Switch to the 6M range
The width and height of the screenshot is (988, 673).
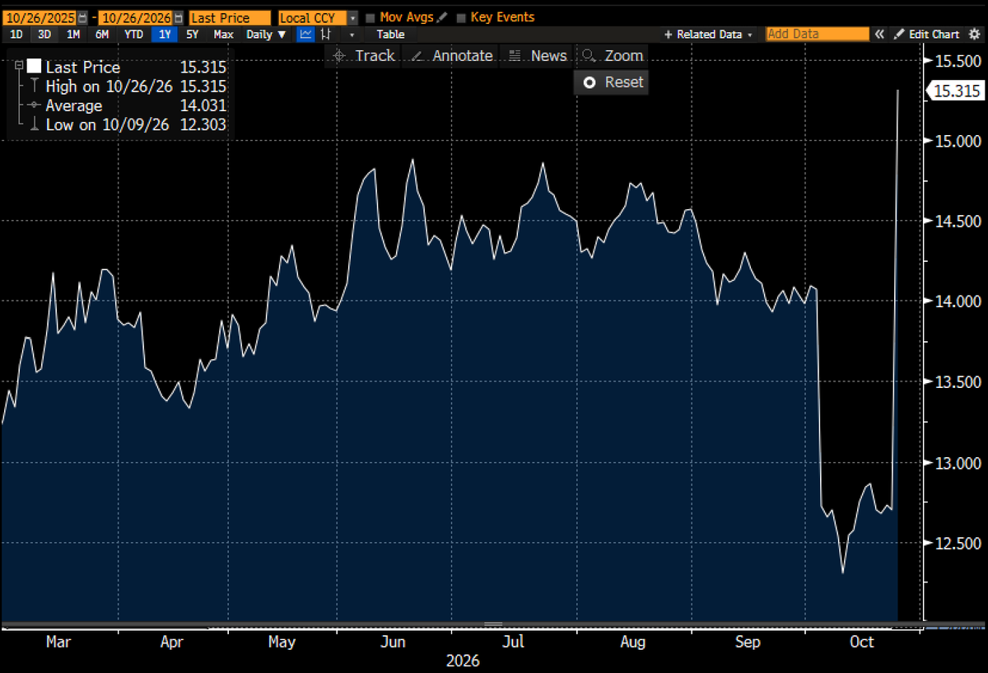click(102, 35)
